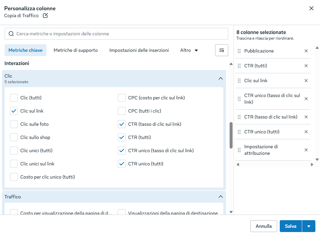Grab the drag handle for CTR (tasso di clic sul link) column
Screen dimensions: 320x237
click(x=239, y=117)
